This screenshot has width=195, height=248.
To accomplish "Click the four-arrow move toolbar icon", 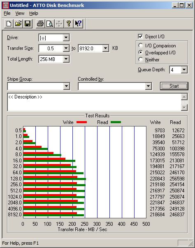I will 59,24.
